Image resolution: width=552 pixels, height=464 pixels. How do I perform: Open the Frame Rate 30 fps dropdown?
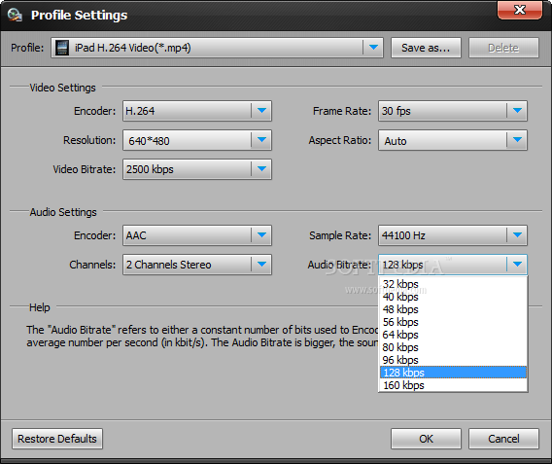[517, 111]
